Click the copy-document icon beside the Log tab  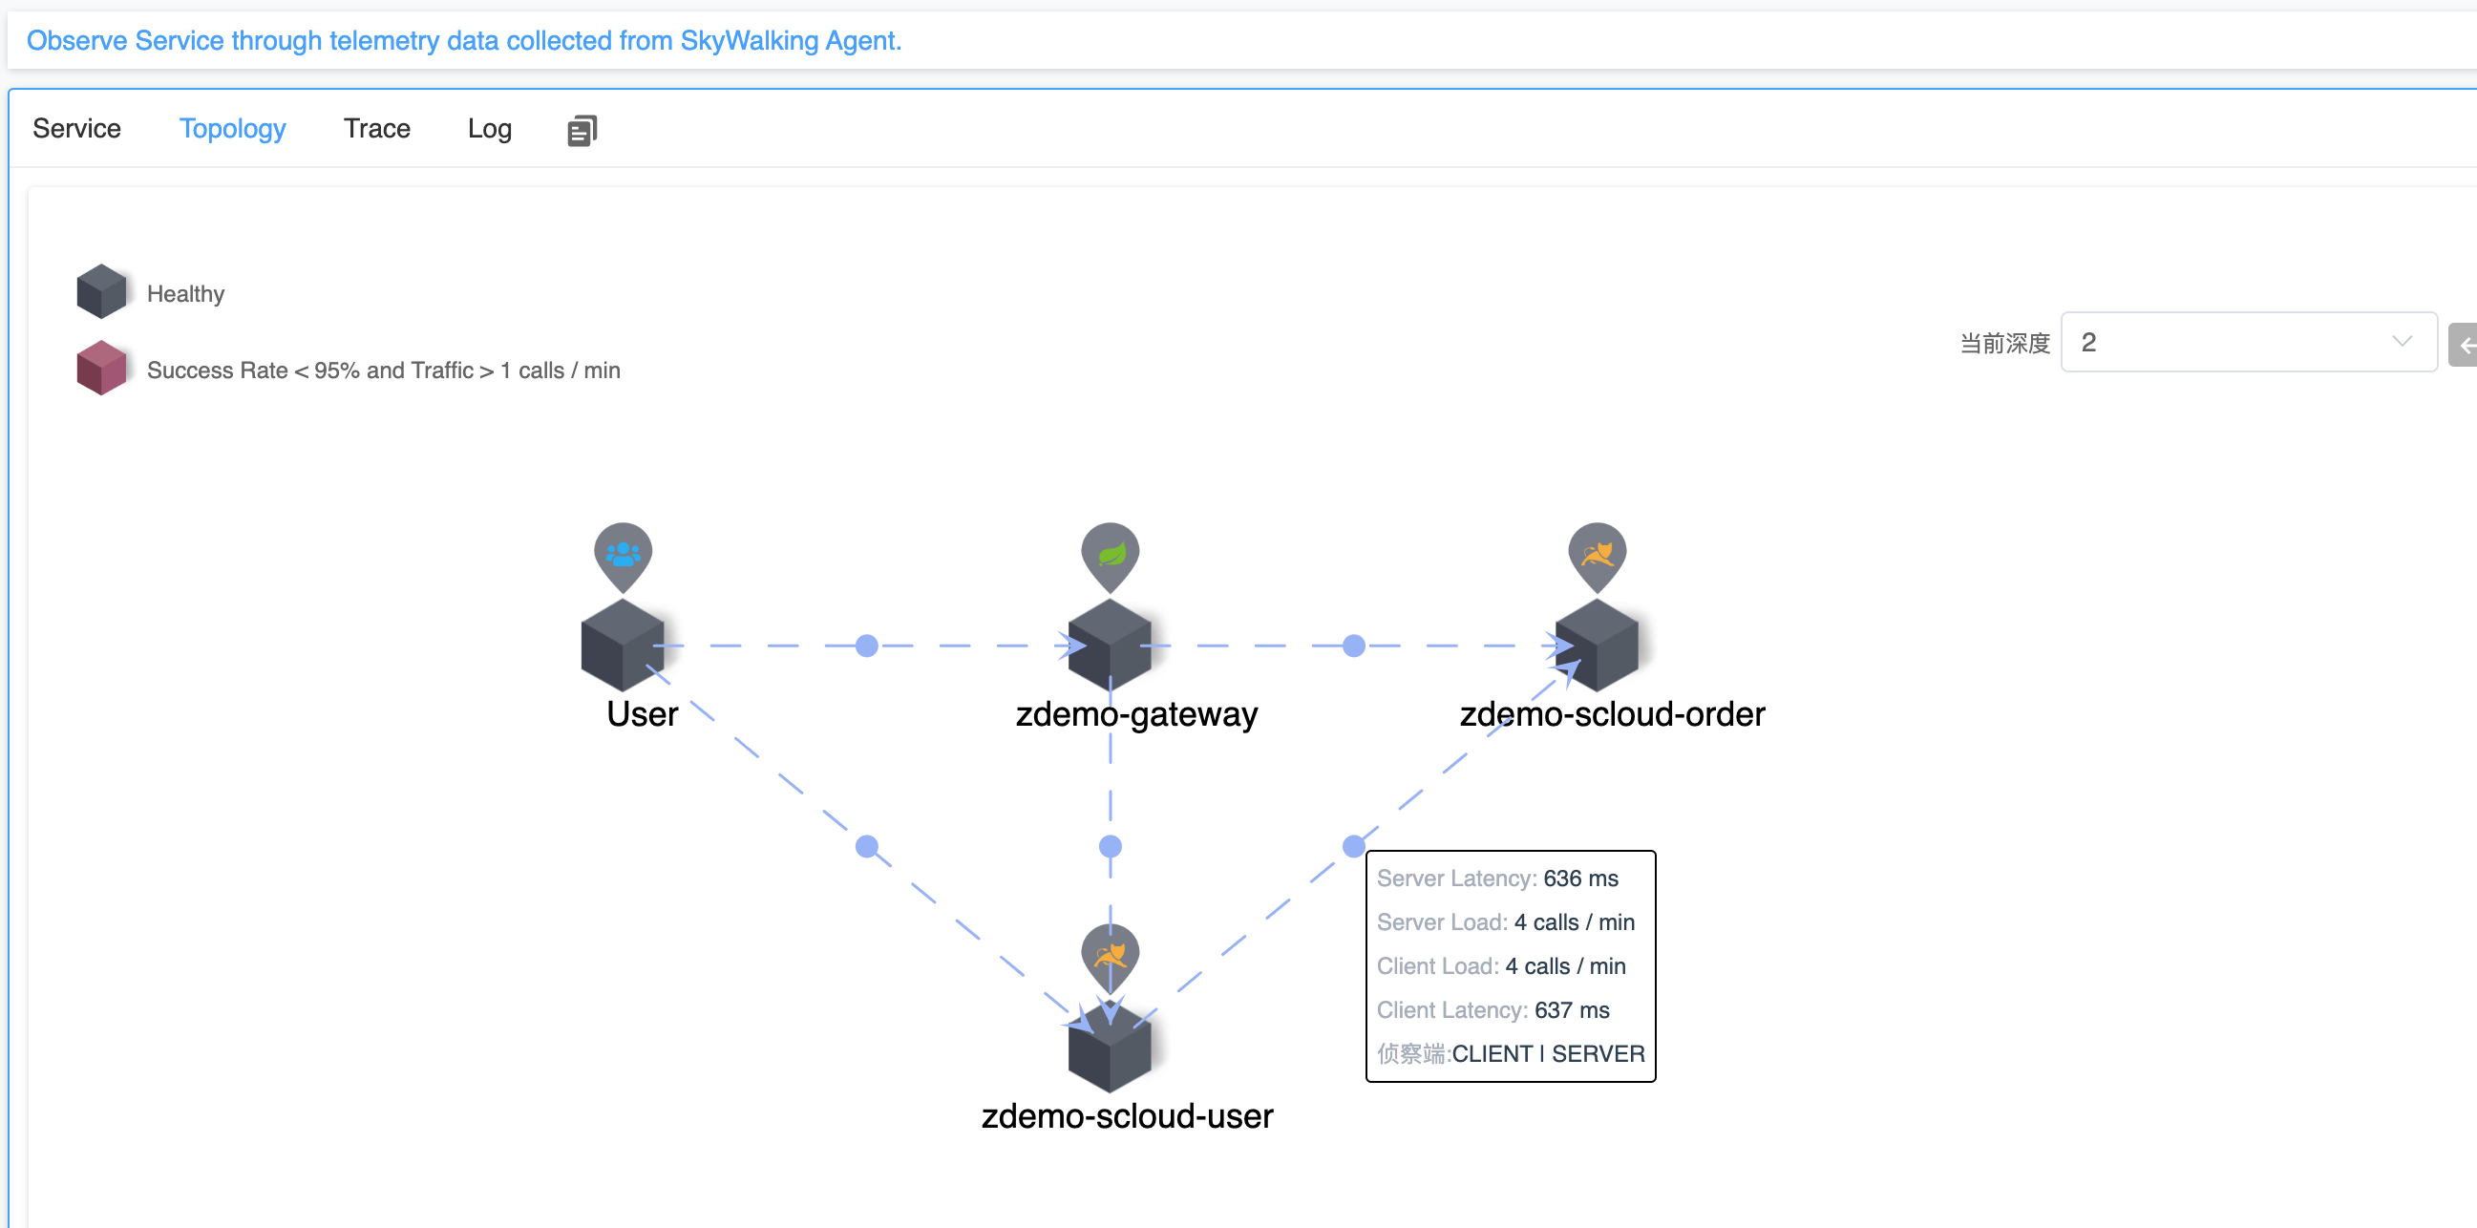pyautogui.click(x=582, y=130)
